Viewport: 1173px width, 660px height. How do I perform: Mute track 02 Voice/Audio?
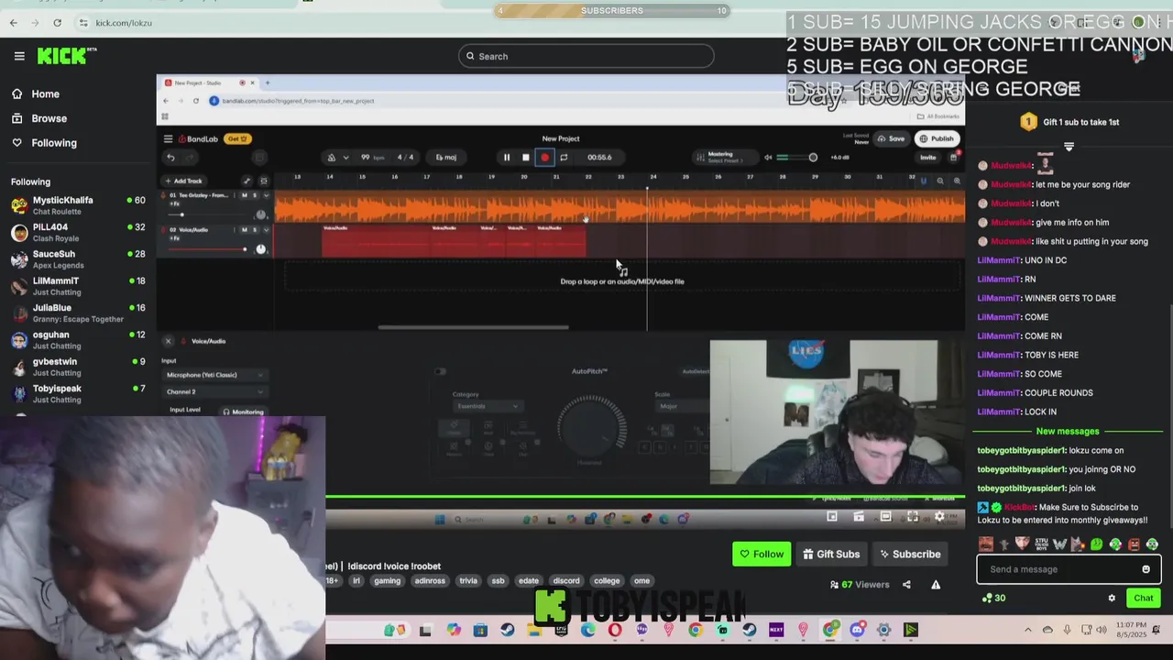pos(244,229)
